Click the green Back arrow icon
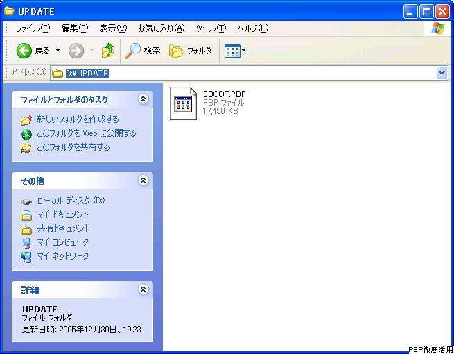Image resolution: width=454 pixels, height=354 pixels. (x=24, y=51)
